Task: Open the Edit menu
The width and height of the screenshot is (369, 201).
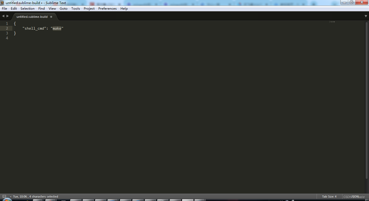Action: pyautogui.click(x=14, y=9)
